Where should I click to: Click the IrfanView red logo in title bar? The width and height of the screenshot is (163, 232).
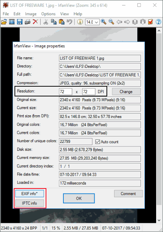coord(6,5)
